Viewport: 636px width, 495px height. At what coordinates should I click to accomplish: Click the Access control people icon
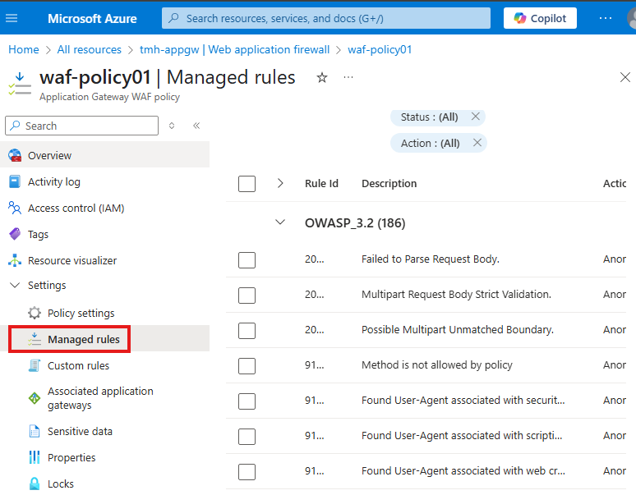click(15, 208)
